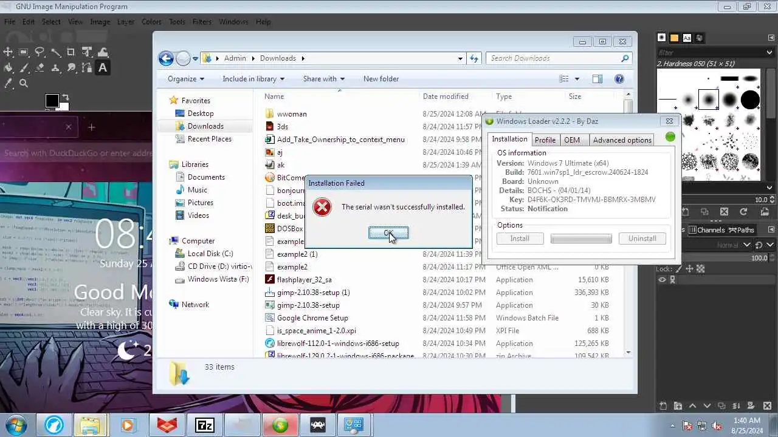Open the change view options dropdown arrow
Screen dimensions: 778x437
(x=577, y=79)
